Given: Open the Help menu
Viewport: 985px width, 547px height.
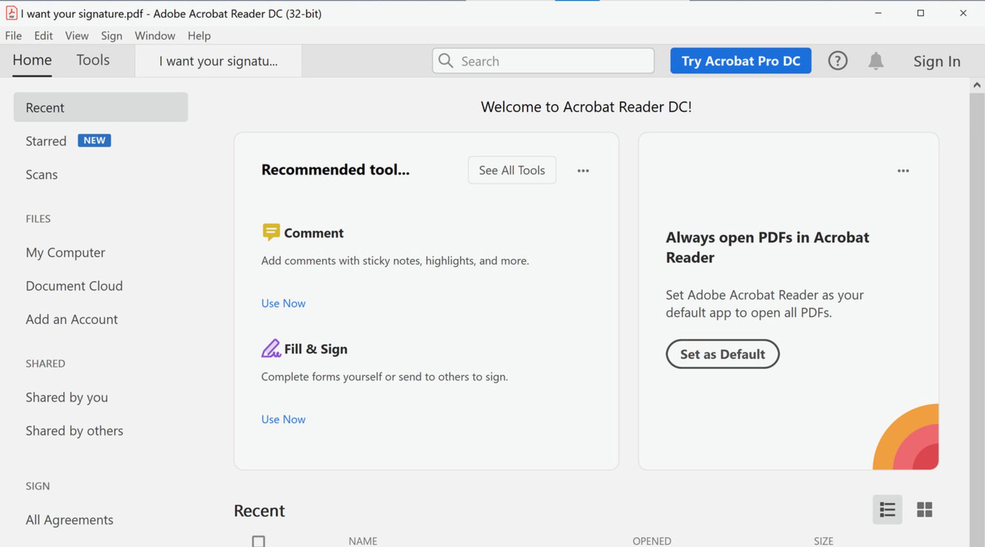Looking at the screenshot, I should (x=199, y=35).
